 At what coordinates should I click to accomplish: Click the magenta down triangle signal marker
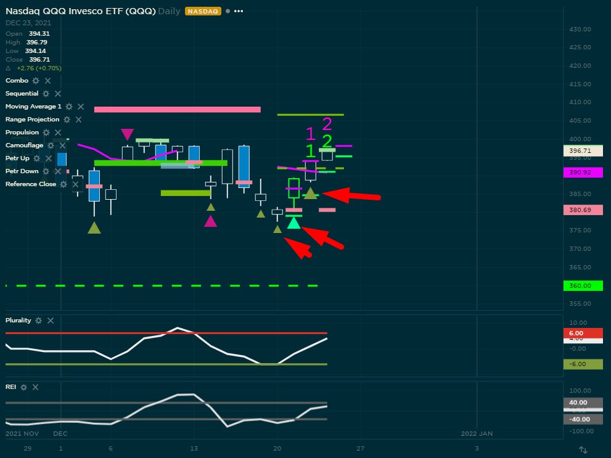(128, 134)
